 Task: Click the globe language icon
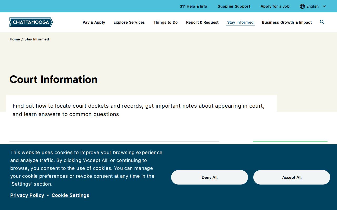[302, 6]
